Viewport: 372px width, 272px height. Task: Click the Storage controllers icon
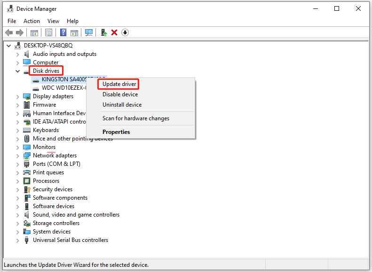pyautogui.click(x=27, y=223)
